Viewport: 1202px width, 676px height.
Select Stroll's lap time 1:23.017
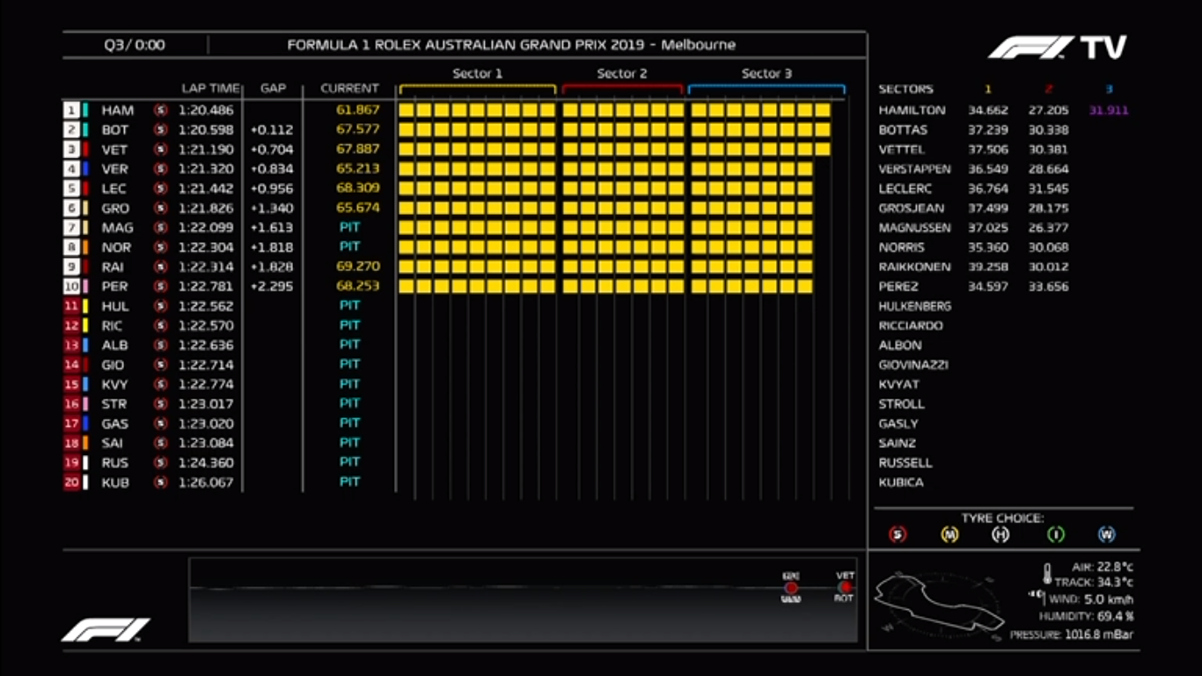tap(206, 403)
